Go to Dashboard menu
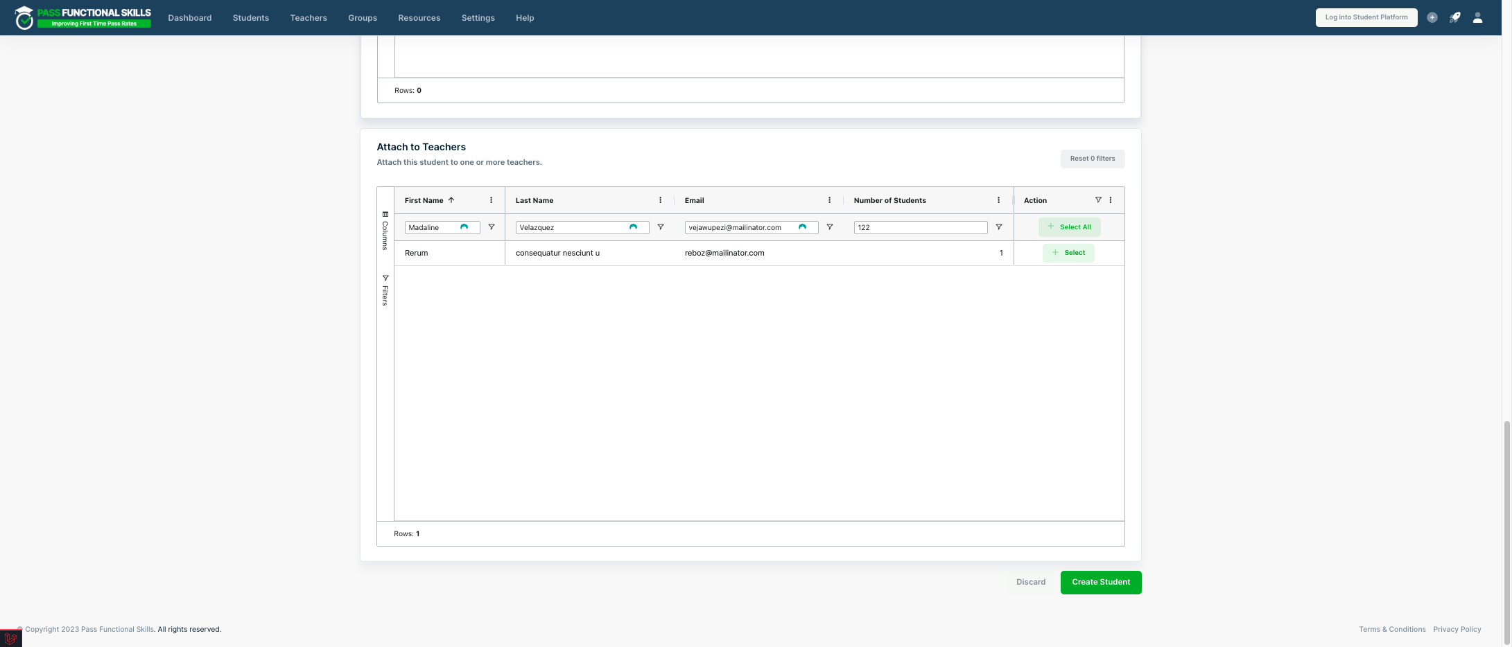Image resolution: width=1512 pixels, height=647 pixels. pyautogui.click(x=190, y=18)
